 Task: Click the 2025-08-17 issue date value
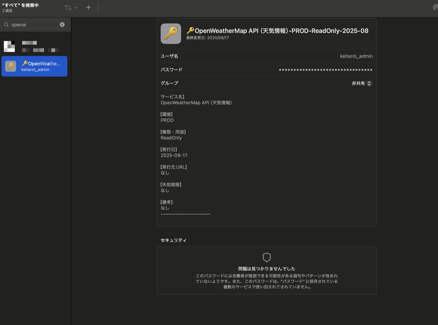click(174, 155)
